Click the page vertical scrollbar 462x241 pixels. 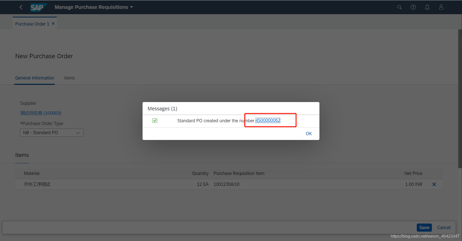460,99
